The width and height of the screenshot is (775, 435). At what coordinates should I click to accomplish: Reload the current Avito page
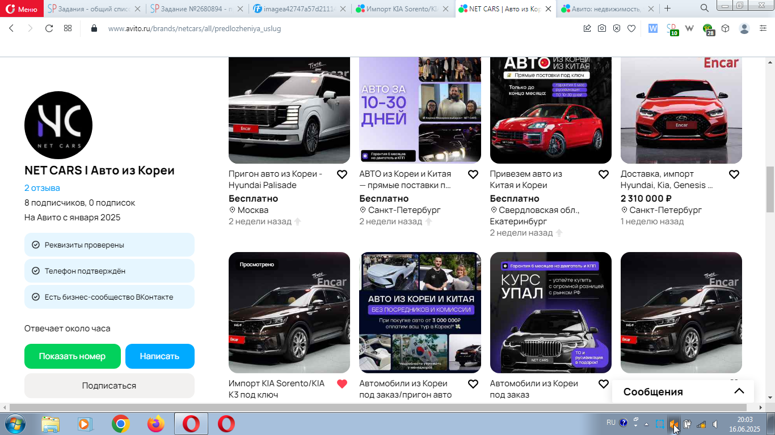click(49, 28)
